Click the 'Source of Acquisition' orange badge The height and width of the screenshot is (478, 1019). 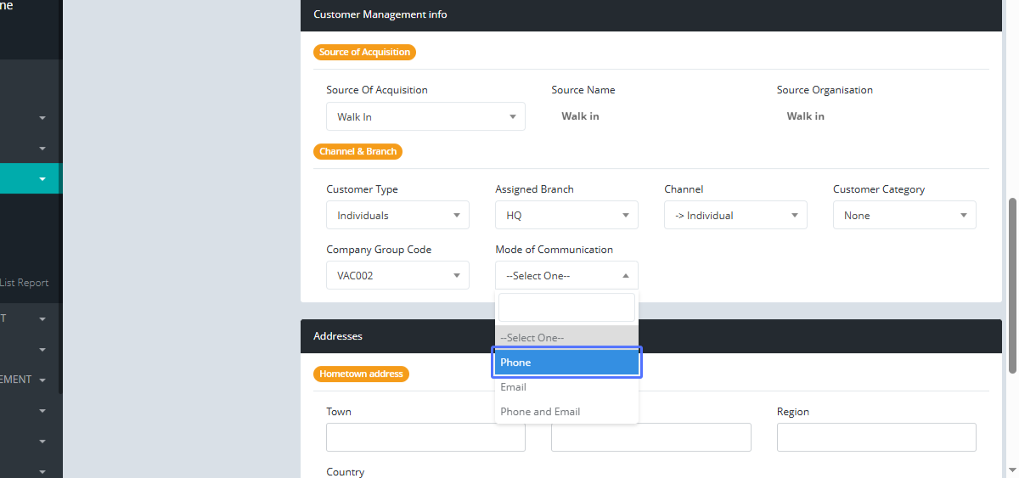(364, 53)
